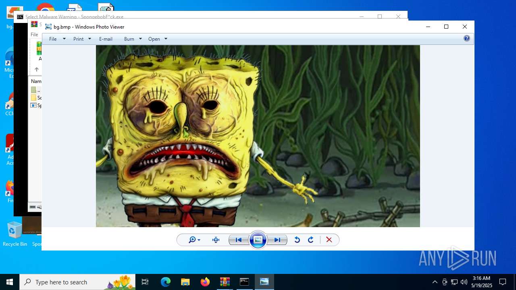Open the Adobe Acrobat desktop shortcut
516x290 pixels.
[x=10, y=150]
